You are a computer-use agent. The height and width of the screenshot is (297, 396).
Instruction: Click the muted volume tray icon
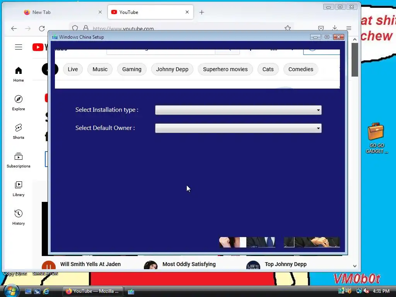(366, 291)
